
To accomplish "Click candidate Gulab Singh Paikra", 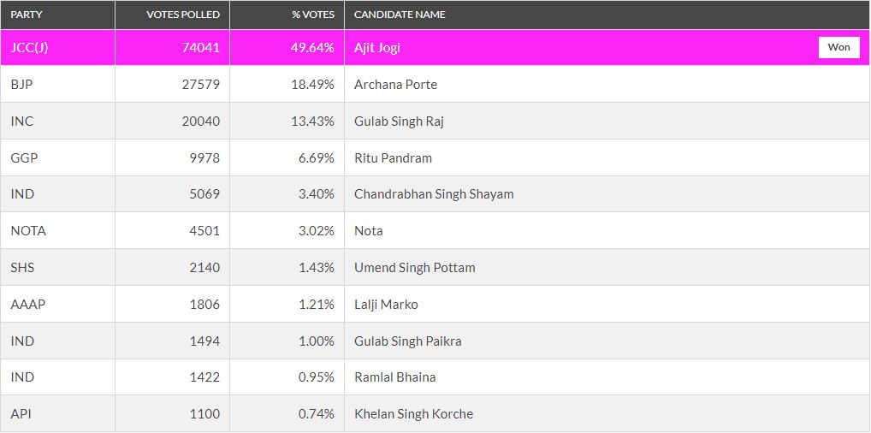I will 407,341.
